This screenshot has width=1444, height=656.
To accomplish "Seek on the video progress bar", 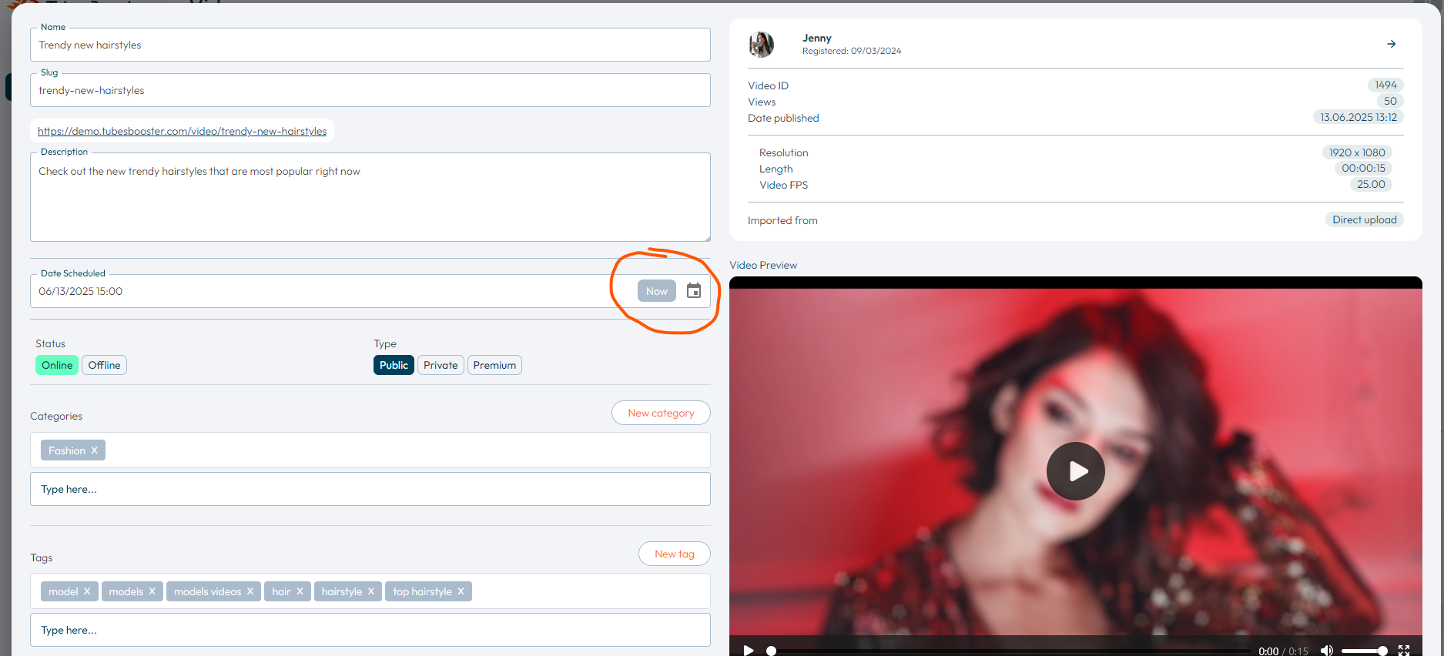I will coord(1009,651).
